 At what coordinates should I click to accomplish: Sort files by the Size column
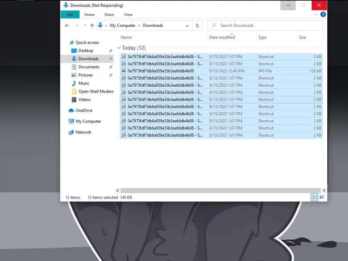tap(302, 37)
